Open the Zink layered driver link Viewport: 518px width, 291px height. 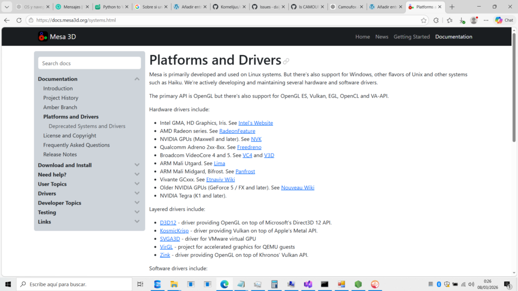tap(165, 255)
